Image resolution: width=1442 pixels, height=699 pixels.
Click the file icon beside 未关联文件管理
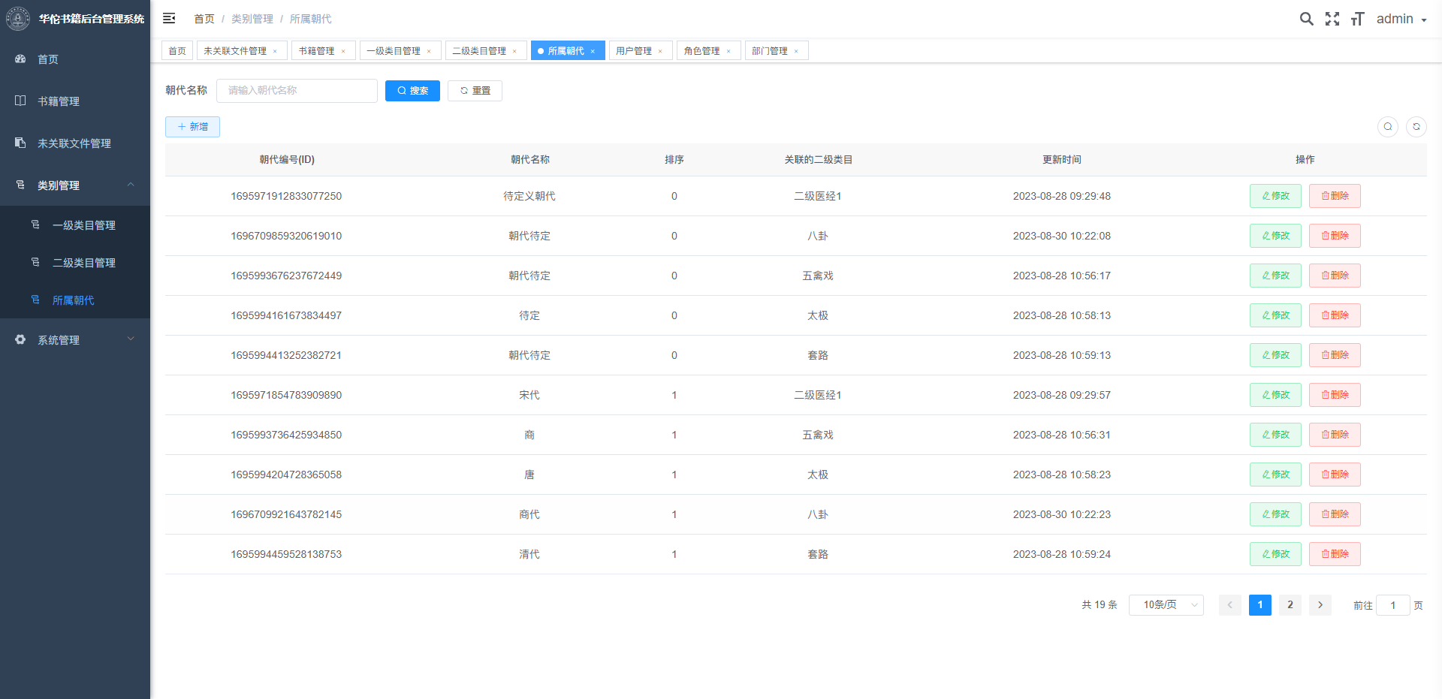pyautogui.click(x=20, y=143)
